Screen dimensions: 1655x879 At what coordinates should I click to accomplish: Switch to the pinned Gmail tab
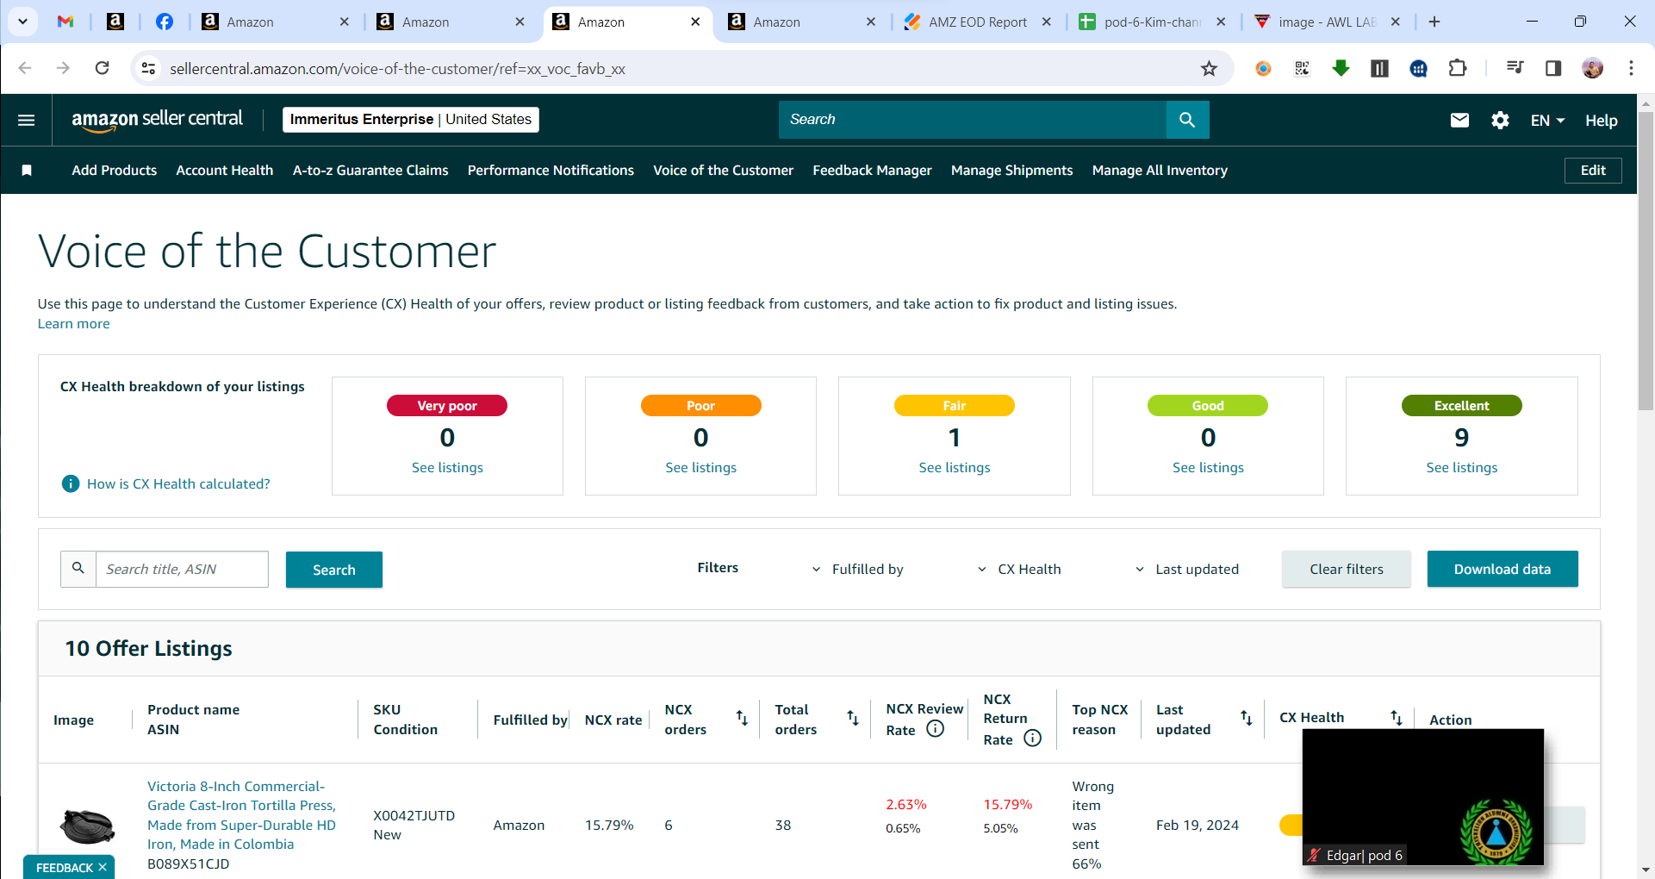coord(65,22)
